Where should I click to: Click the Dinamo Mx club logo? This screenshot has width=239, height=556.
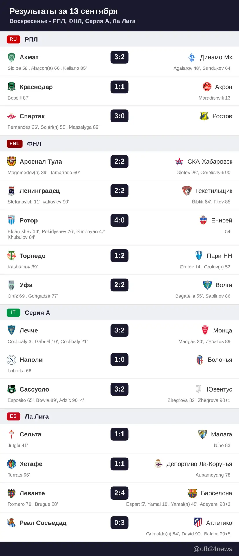pyautogui.click(x=192, y=57)
